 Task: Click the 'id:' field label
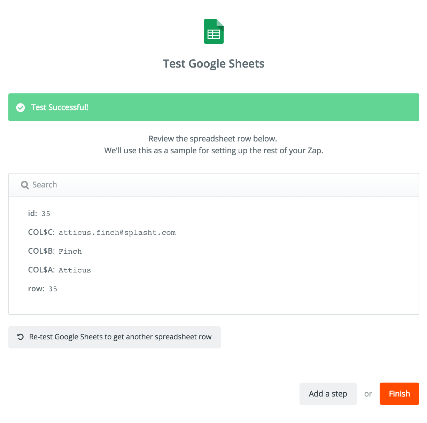[32, 213]
